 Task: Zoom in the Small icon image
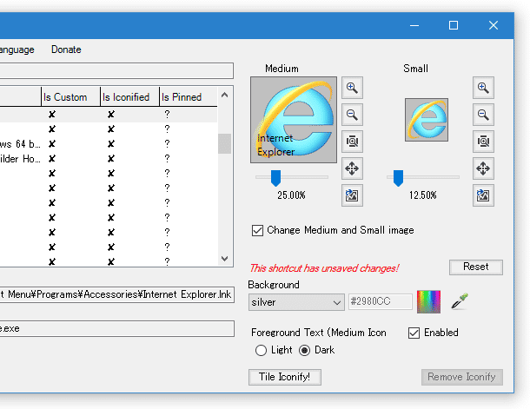(x=483, y=88)
